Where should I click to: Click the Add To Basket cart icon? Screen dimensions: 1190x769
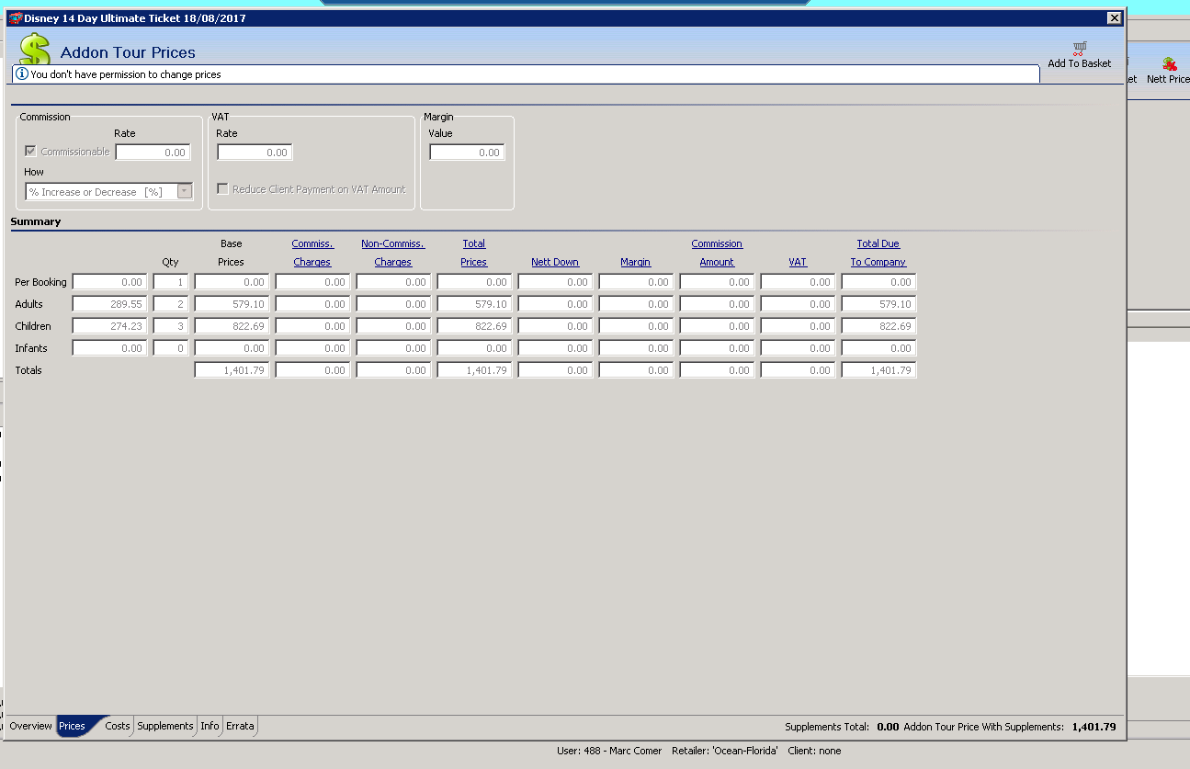pos(1080,48)
